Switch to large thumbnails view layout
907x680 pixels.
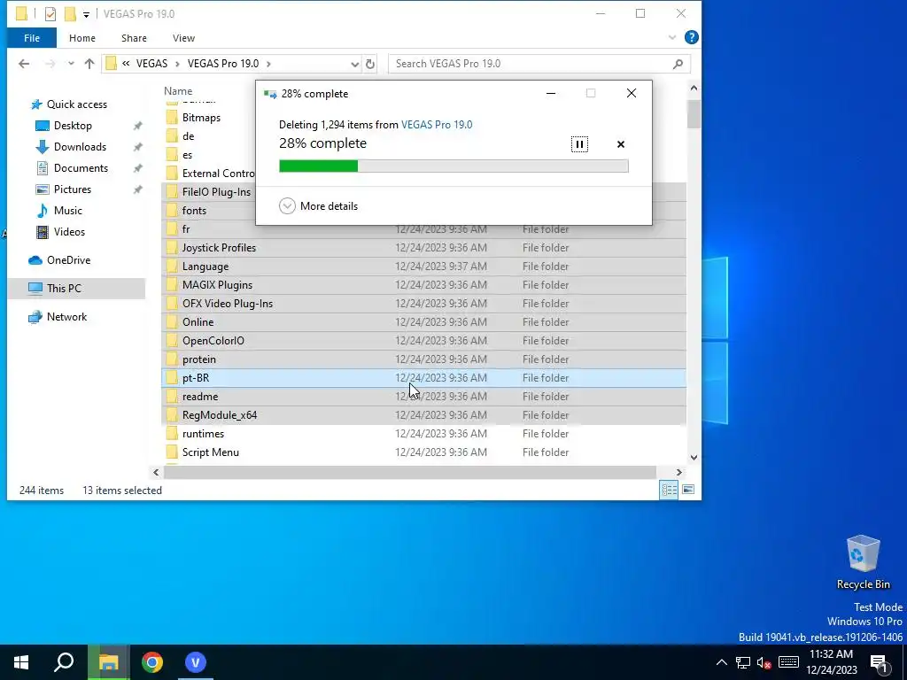point(688,491)
